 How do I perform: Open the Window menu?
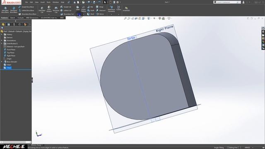(55, 2)
